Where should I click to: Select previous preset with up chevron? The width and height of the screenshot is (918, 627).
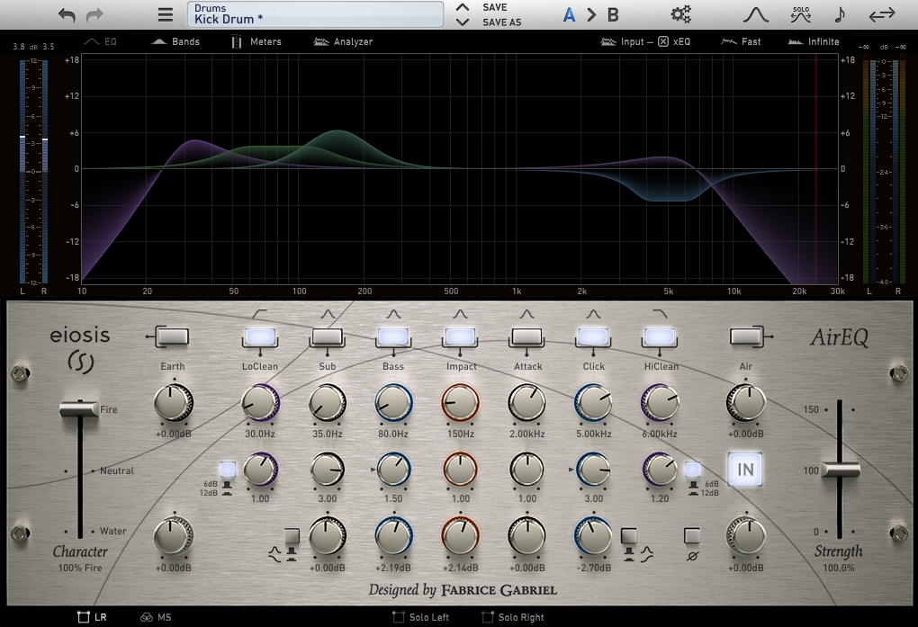point(463,8)
